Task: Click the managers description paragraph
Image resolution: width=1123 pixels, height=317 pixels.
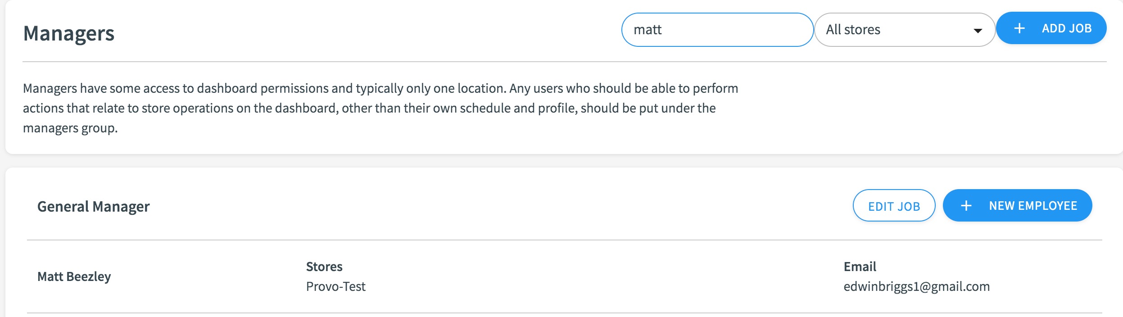Action: point(380,108)
